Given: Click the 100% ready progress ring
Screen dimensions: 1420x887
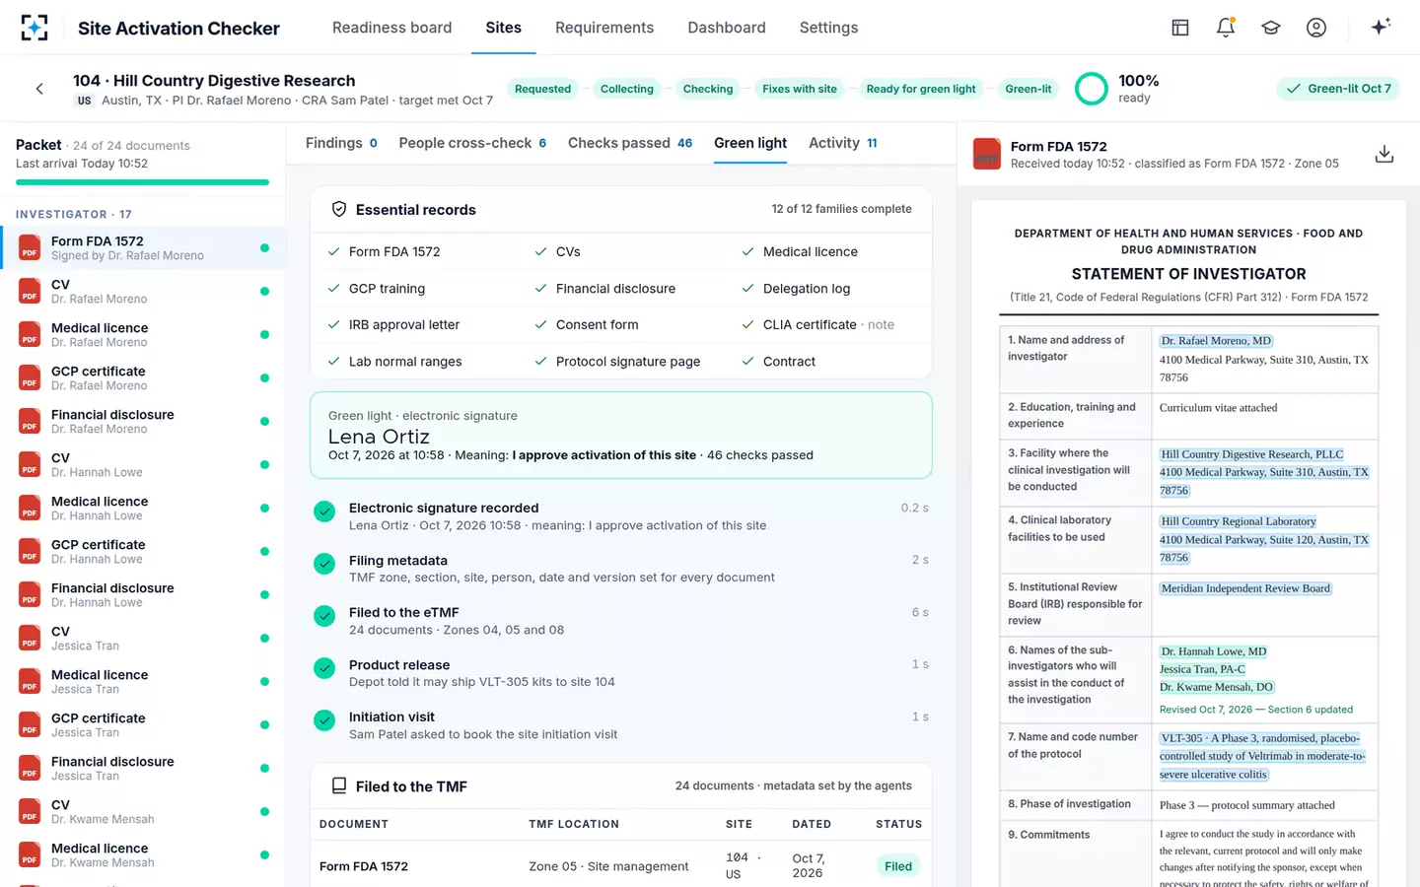Looking at the screenshot, I should coord(1092,89).
